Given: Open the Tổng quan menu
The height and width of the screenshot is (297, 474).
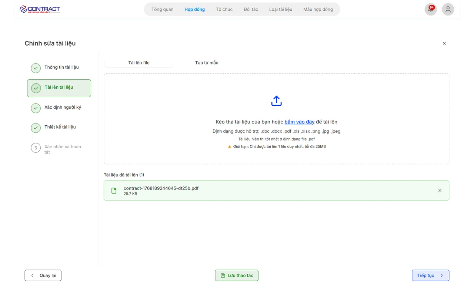Looking at the screenshot, I should (162, 9).
